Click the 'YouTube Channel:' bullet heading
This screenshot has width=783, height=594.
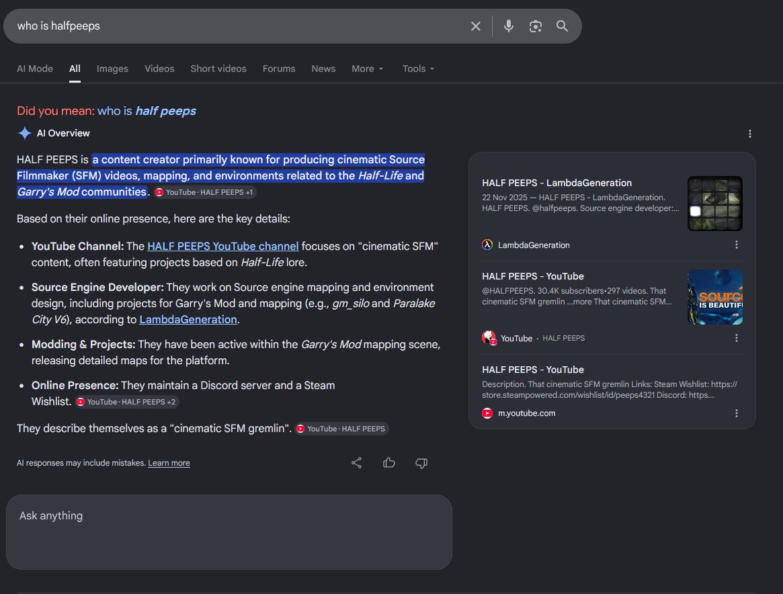(77, 246)
